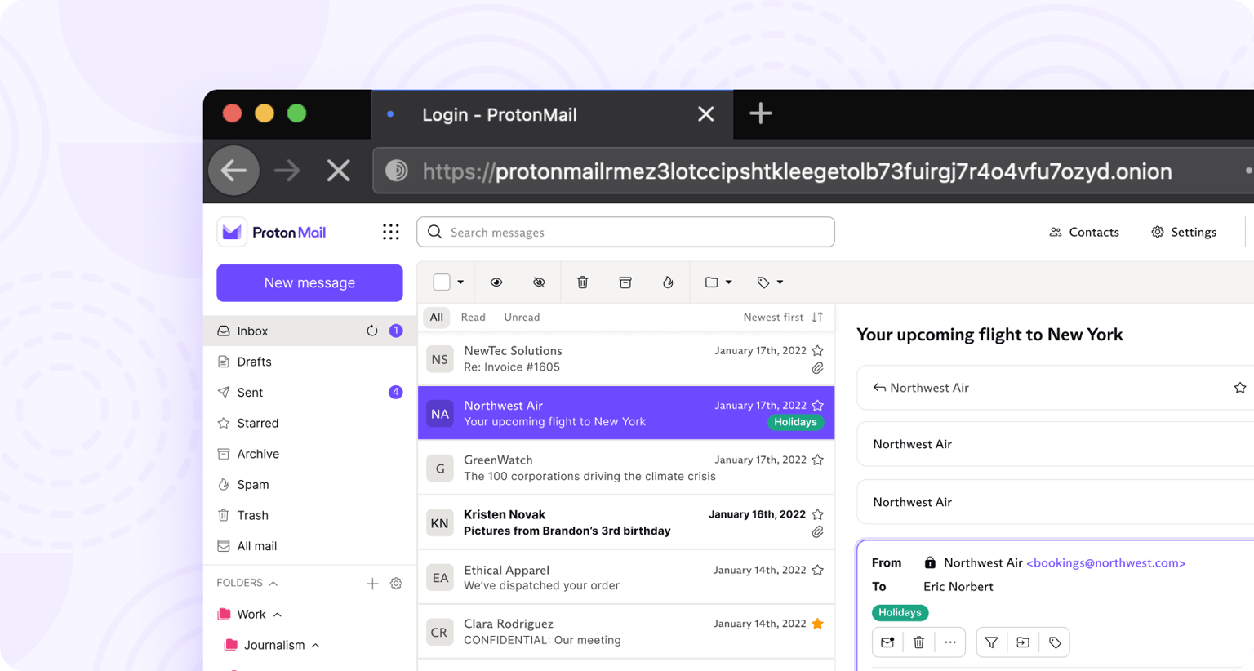Unstar the Clara Rodriguez email
1254x671 pixels.
click(x=817, y=624)
